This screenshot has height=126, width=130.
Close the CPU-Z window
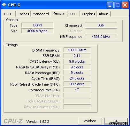(125, 5)
